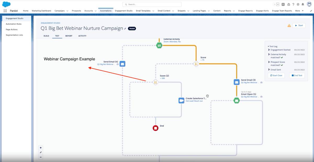This screenshot has width=314, height=162.
Task: Open the Email Templates dropdown arrow
Action: click(x=153, y=11)
